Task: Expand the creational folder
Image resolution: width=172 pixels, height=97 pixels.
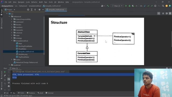Action: click(x=9, y=65)
